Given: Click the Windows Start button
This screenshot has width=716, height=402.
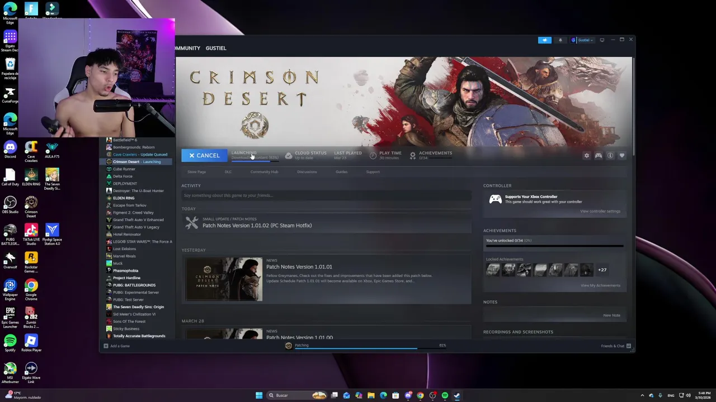Looking at the screenshot, I should [258, 395].
